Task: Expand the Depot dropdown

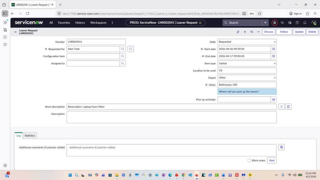Action: (x=247, y=78)
